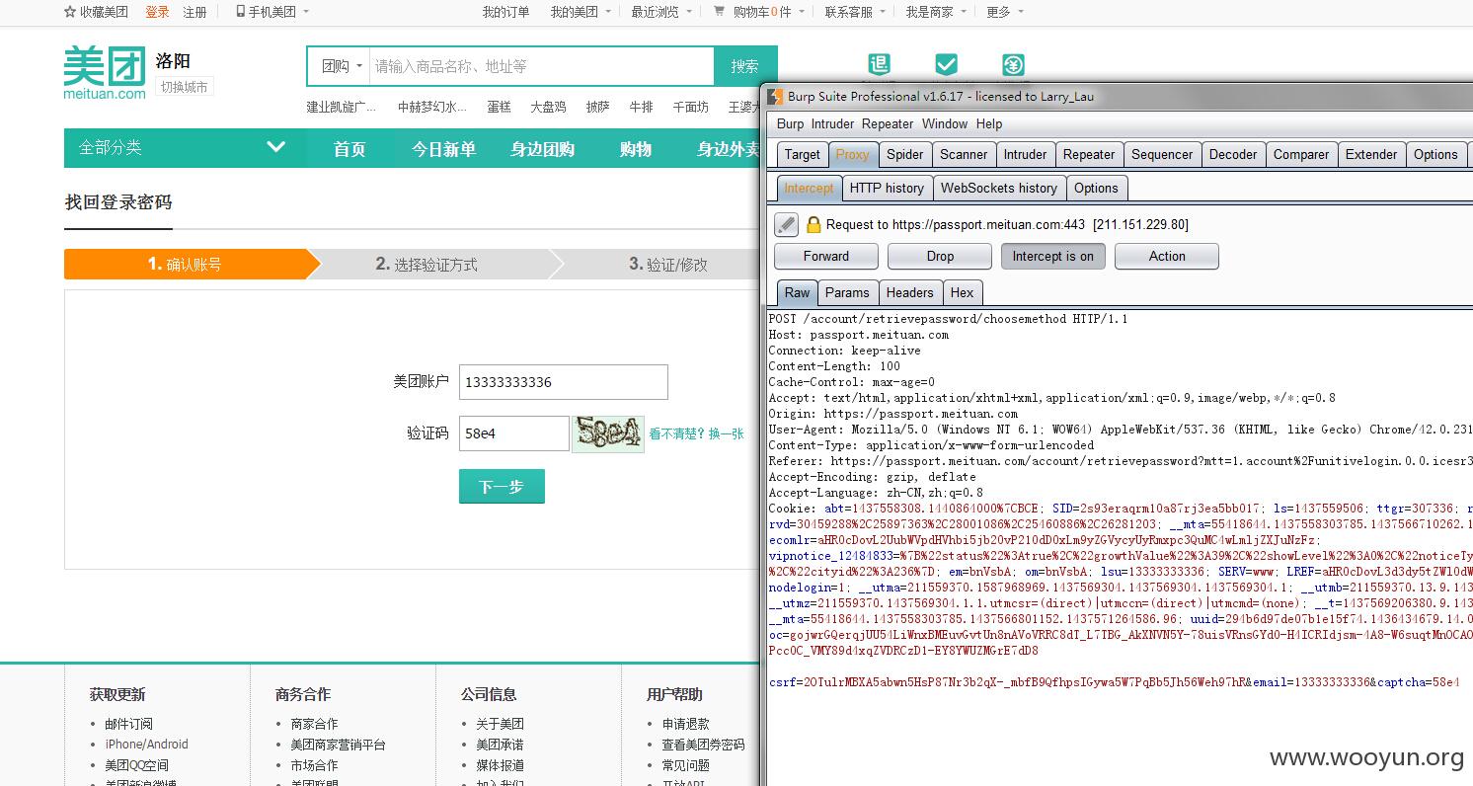This screenshot has height=786, width=1473.
Task: Open the Help menu in Burp
Action: [989, 123]
